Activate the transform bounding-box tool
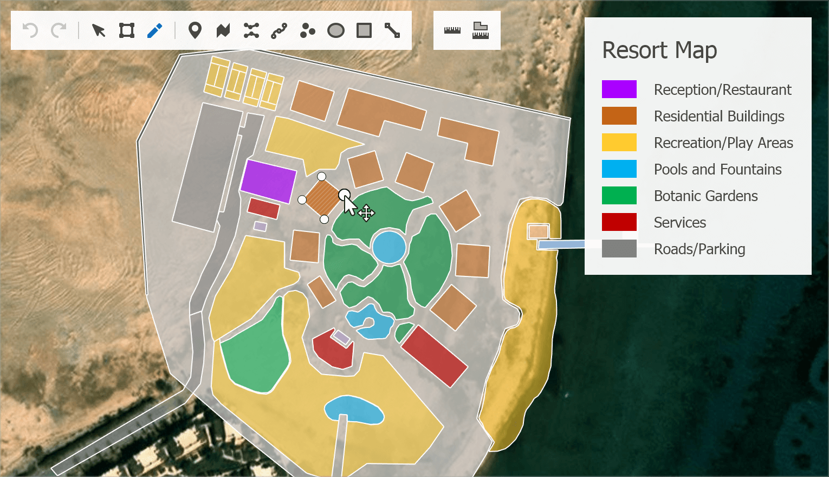 point(127,30)
